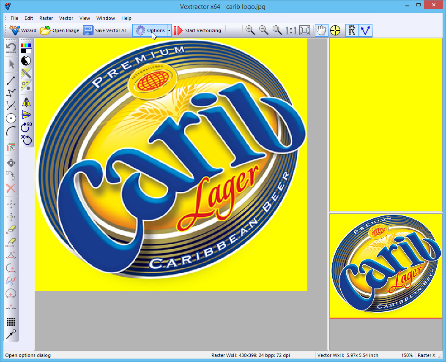The image size is (446, 362).
Task: Click the Save Vector As button
Action: [x=105, y=30]
